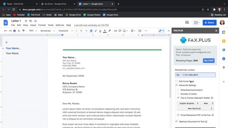Click the Redo icon in toolbar
The width and height of the screenshot is (228, 128).
point(10,31)
